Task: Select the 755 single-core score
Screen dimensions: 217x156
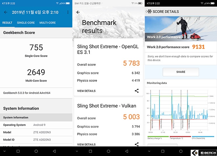Action: pos(36,47)
